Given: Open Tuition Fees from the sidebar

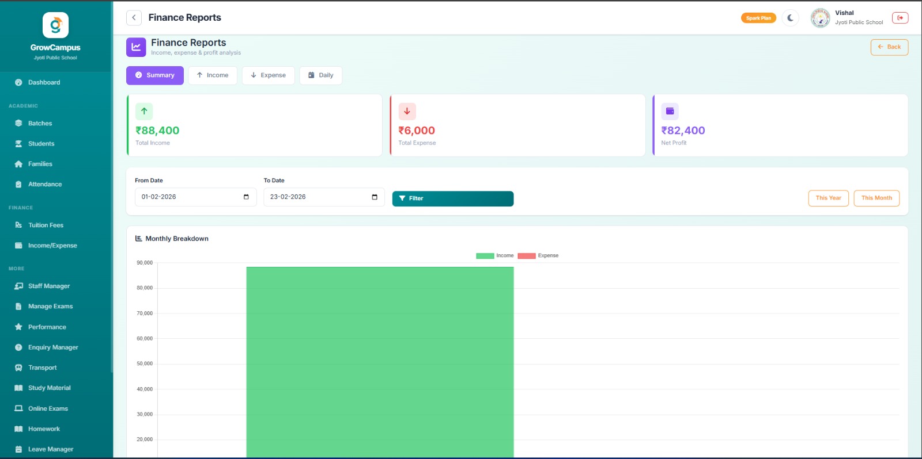Looking at the screenshot, I should tap(46, 225).
